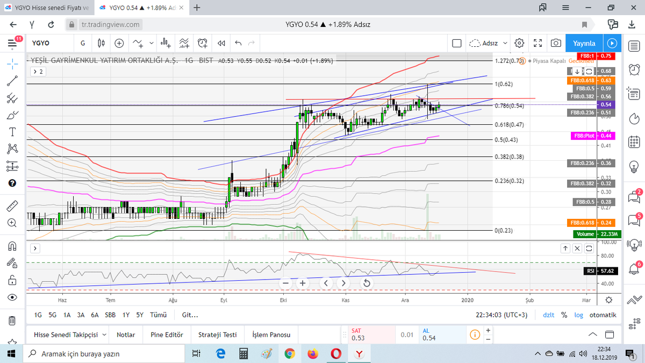Select the brush drawing tool
This screenshot has height=363, width=645.
coord(12,116)
